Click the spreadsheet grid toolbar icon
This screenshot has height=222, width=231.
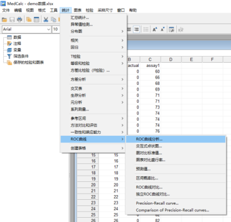[x=36, y=19]
